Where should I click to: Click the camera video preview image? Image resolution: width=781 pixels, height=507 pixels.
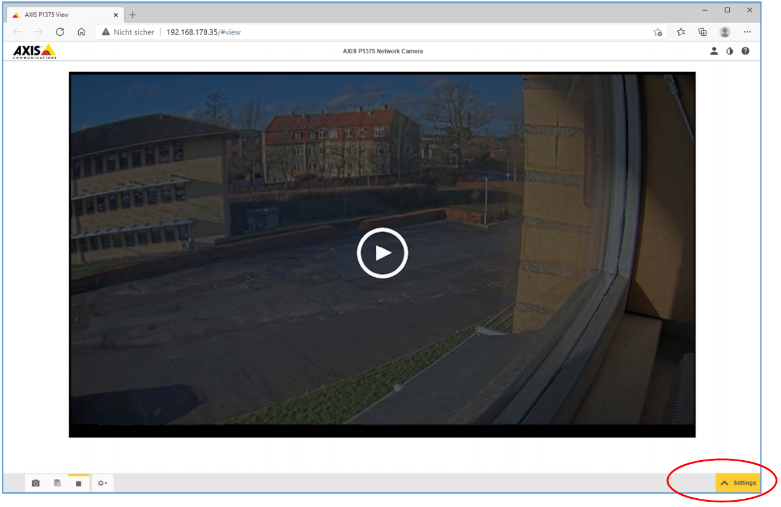(x=382, y=254)
